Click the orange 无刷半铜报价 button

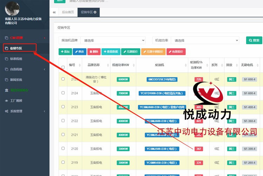coord(153,52)
